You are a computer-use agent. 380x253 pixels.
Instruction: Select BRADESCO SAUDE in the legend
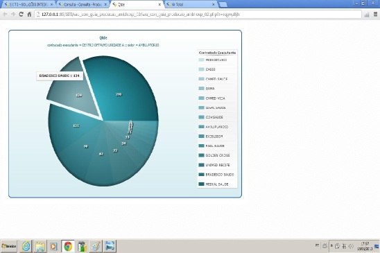click(216, 175)
